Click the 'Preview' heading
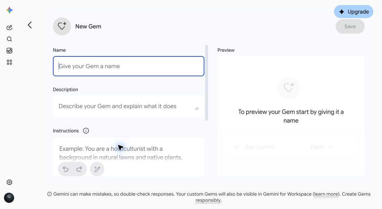 coord(226,50)
